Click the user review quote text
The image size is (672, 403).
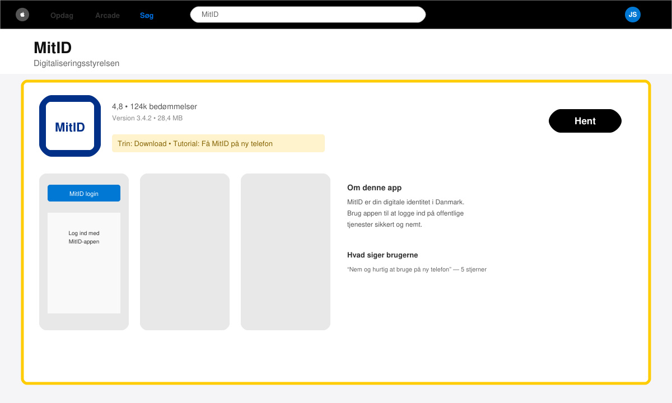(x=417, y=269)
